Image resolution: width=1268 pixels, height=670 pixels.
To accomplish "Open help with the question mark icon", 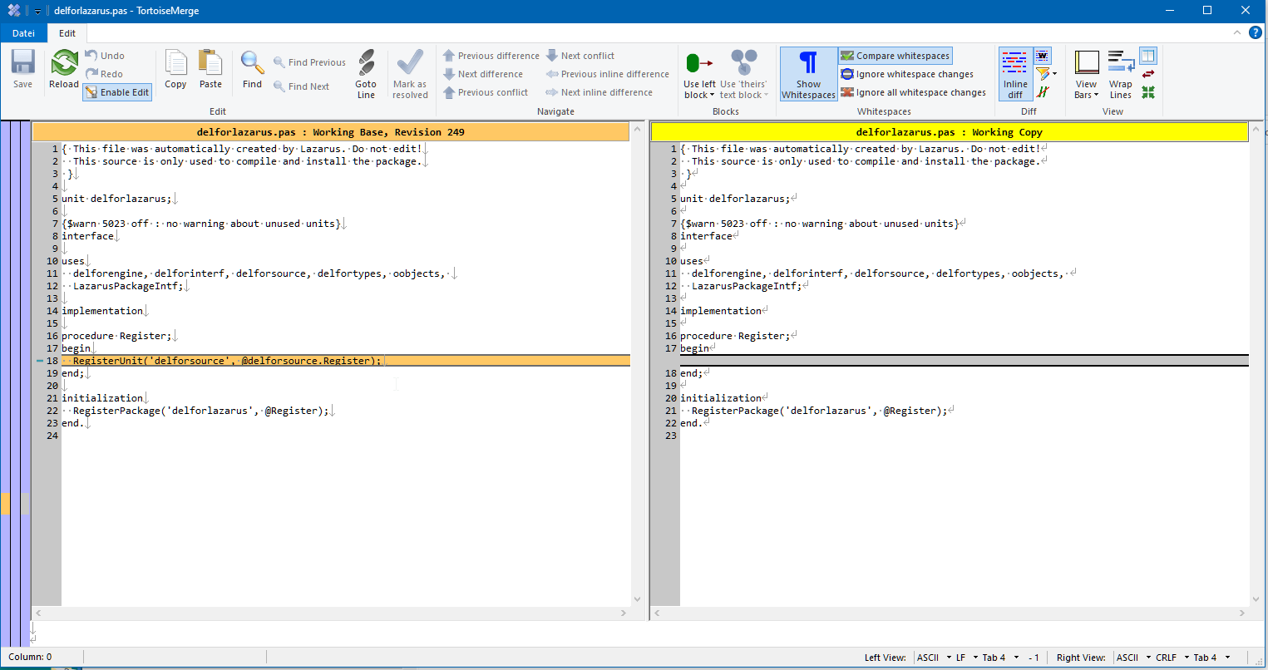I will coord(1256,33).
